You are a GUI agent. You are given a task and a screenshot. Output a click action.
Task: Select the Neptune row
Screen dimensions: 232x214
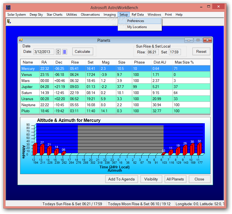[115, 105]
